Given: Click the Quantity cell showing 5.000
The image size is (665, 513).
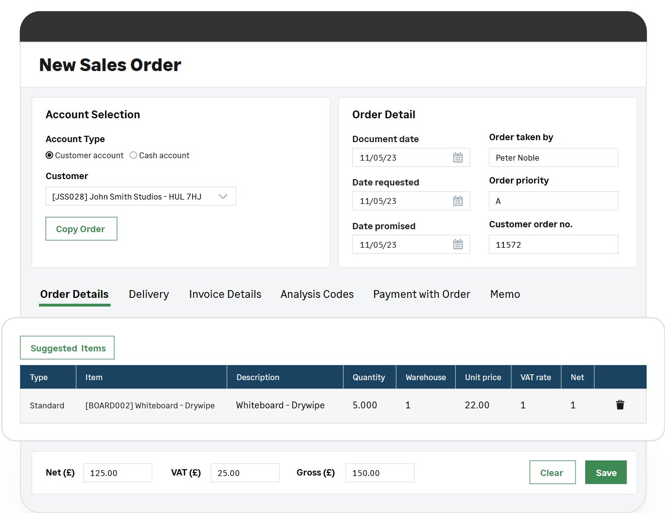Looking at the screenshot, I should coord(365,405).
